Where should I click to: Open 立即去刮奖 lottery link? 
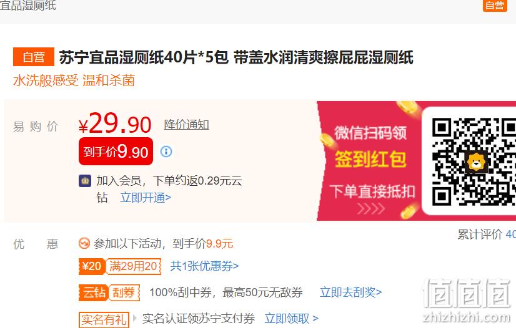tap(351, 292)
